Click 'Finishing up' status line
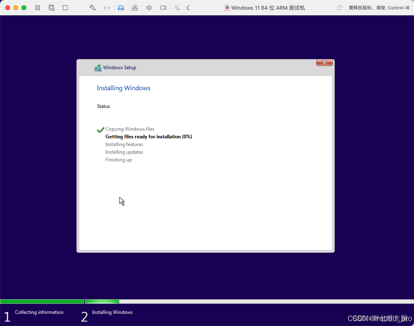The width and height of the screenshot is (414, 326). (118, 160)
